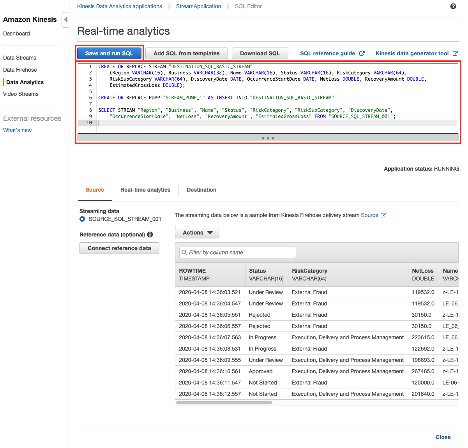The image size is (468, 448).
Task: Select the SOURCE_SQL_STREAM_001 radio button
Action: click(x=82, y=219)
